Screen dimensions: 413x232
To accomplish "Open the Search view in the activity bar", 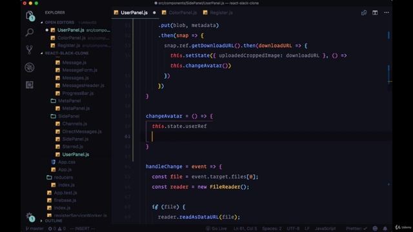I will (x=30, y=32).
